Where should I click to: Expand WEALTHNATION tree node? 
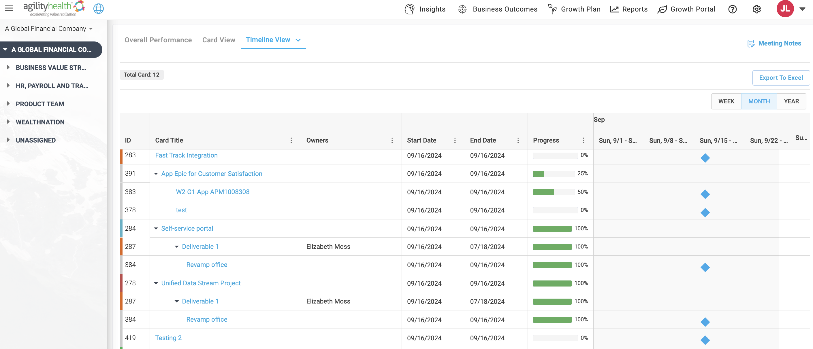(x=8, y=122)
